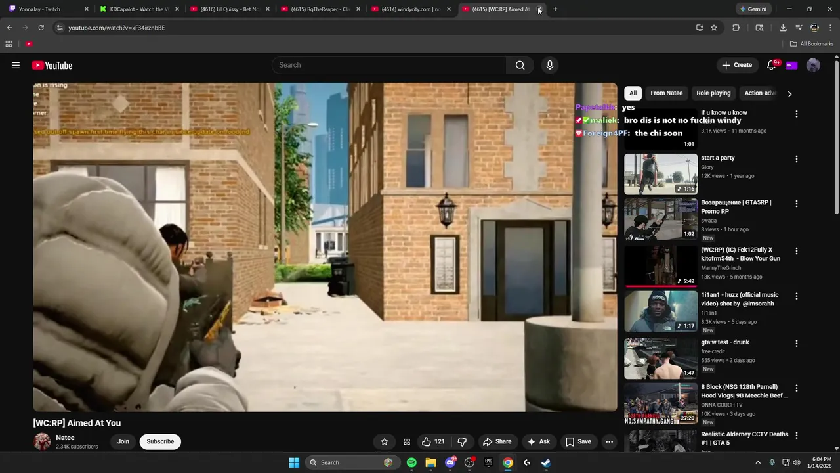Image resolution: width=840 pixels, height=473 pixels.
Task: Click in the YouTube search field
Action: tap(389, 65)
